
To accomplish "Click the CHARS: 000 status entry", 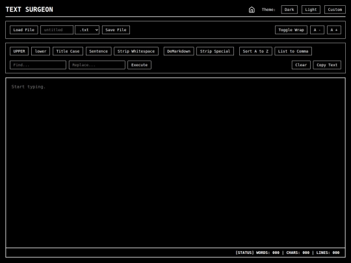I will (298, 253).
